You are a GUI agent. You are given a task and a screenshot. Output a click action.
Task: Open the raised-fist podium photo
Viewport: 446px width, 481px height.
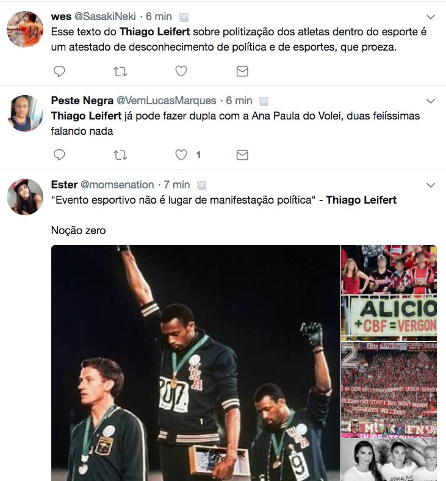[x=195, y=363]
